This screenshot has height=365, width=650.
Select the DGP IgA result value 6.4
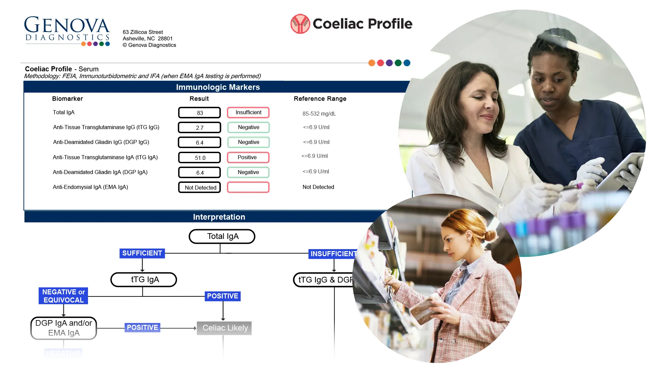pos(200,172)
